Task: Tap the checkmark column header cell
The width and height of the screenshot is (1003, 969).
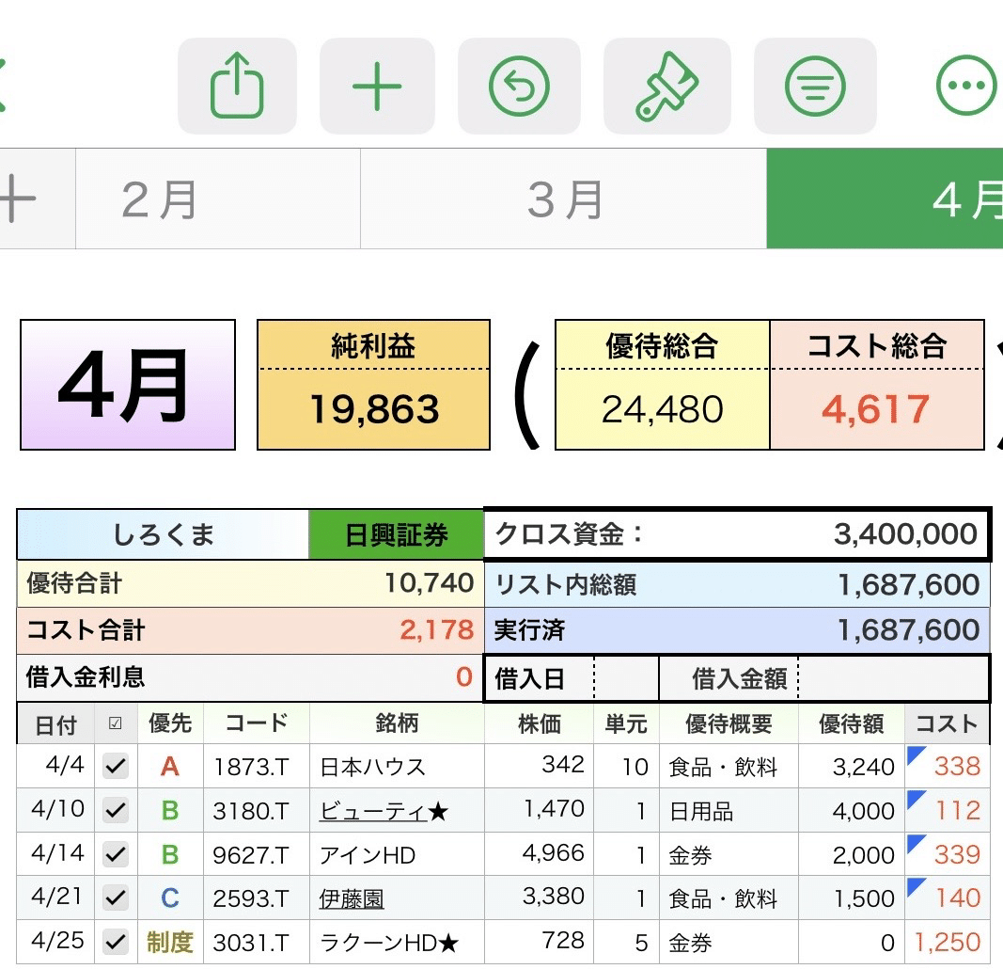Action: point(115,723)
